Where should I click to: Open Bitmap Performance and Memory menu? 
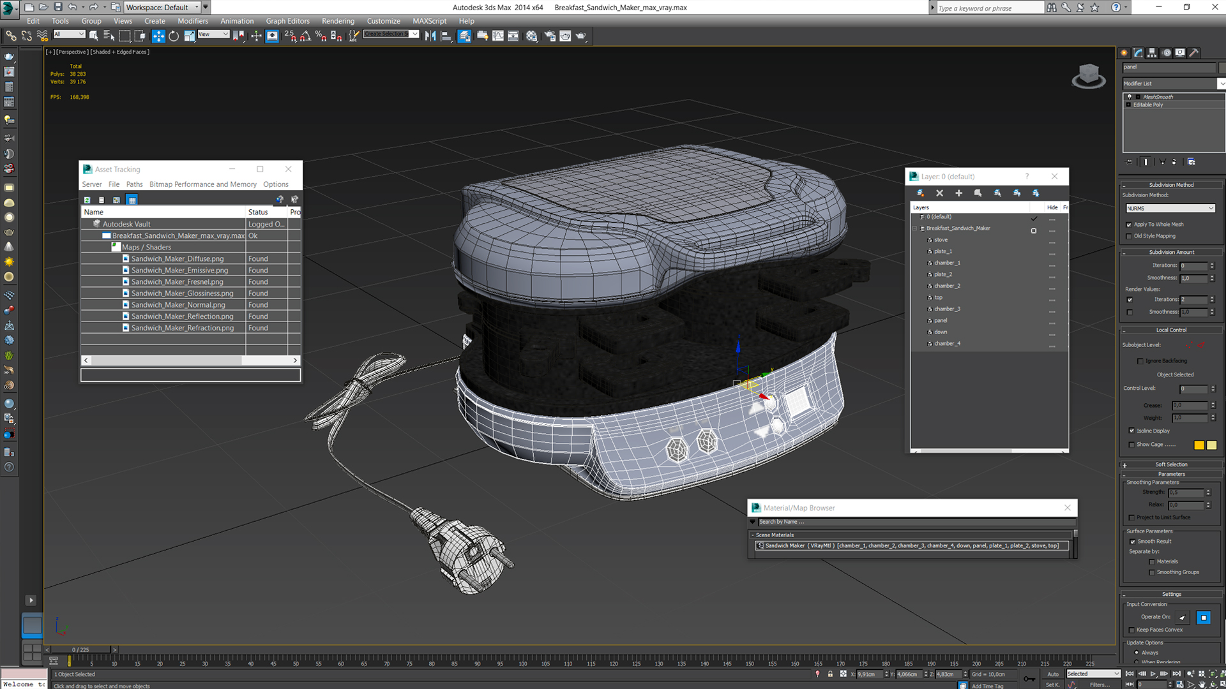(x=202, y=184)
